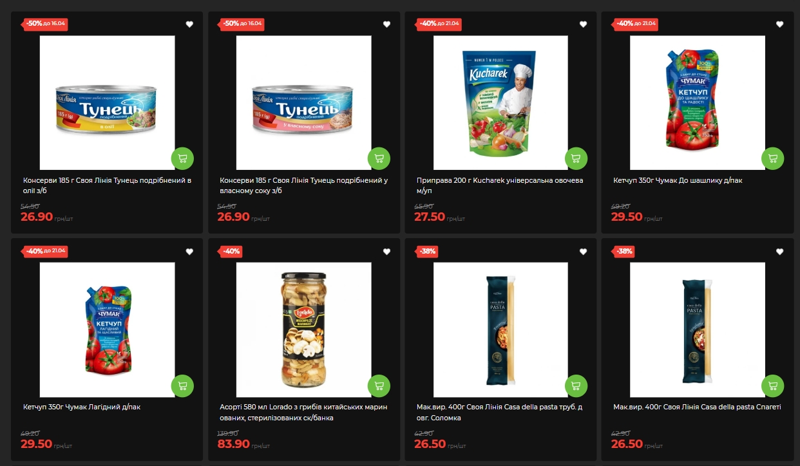Add Casa della pasta Спагеті to cart

tap(772, 386)
